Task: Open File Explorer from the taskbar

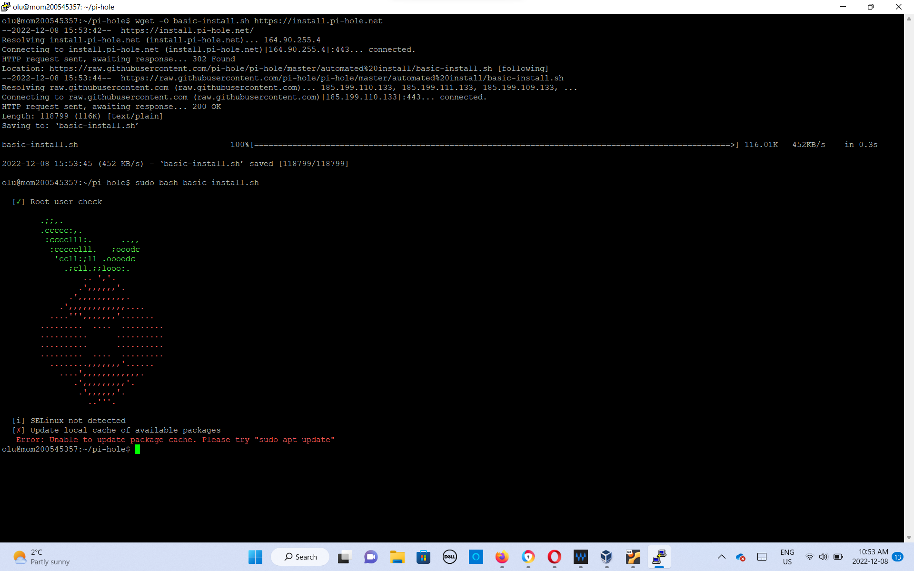Action: [397, 558]
